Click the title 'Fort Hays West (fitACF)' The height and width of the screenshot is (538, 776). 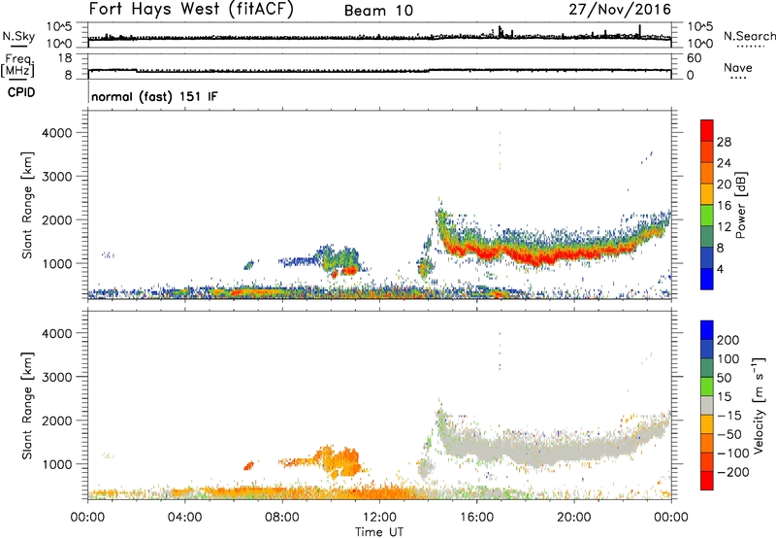point(191,9)
